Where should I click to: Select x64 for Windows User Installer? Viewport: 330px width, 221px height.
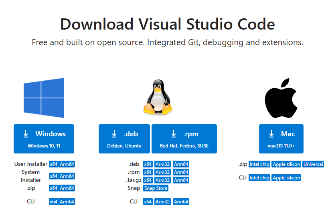point(53,164)
